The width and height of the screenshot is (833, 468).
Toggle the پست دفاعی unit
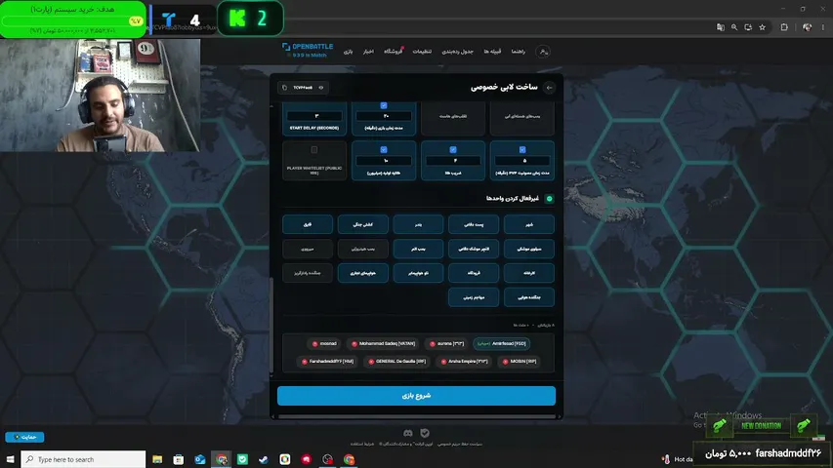point(474,224)
